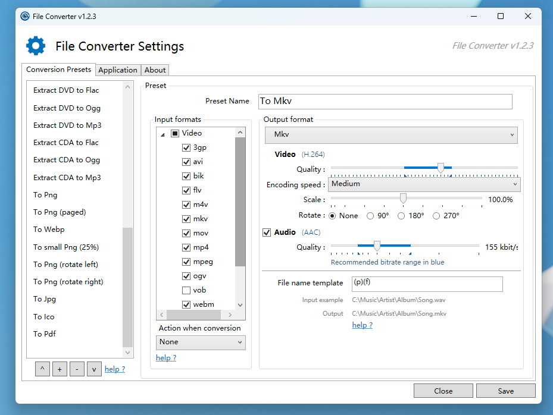Click inside the Preset Name field
553x415 pixels.
pos(384,102)
